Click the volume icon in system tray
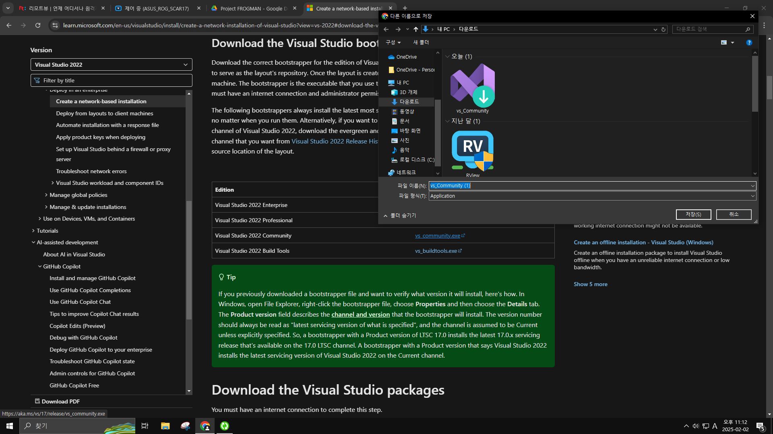This screenshot has height=434, width=773. [x=695, y=426]
